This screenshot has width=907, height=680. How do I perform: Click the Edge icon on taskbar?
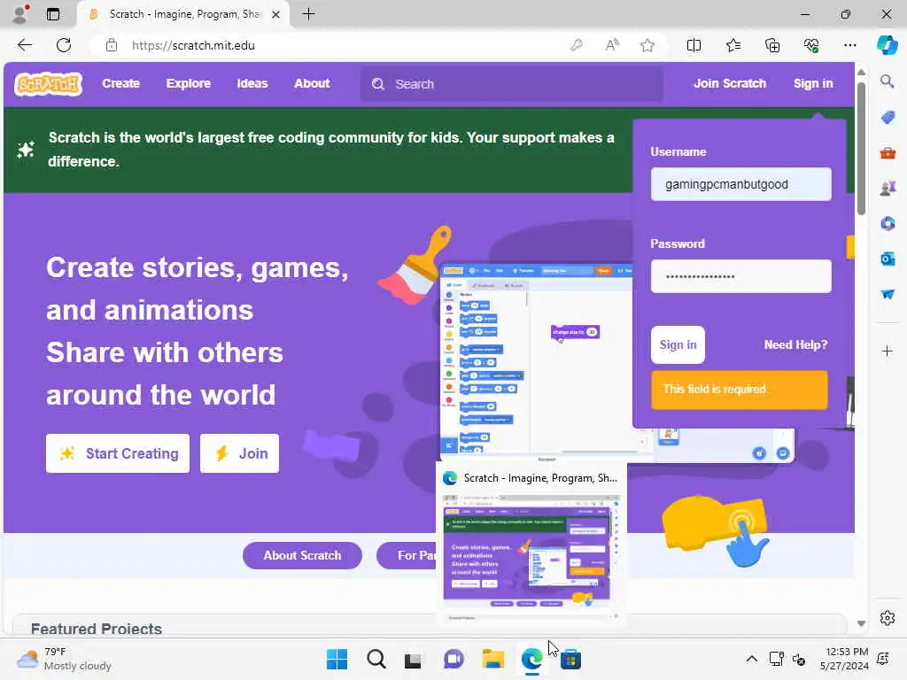[x=531, y=659]
